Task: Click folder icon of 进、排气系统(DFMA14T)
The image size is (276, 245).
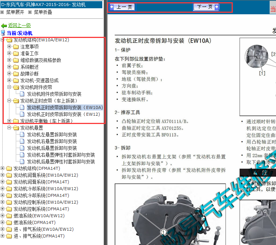Action: click(x=9, y=236)
